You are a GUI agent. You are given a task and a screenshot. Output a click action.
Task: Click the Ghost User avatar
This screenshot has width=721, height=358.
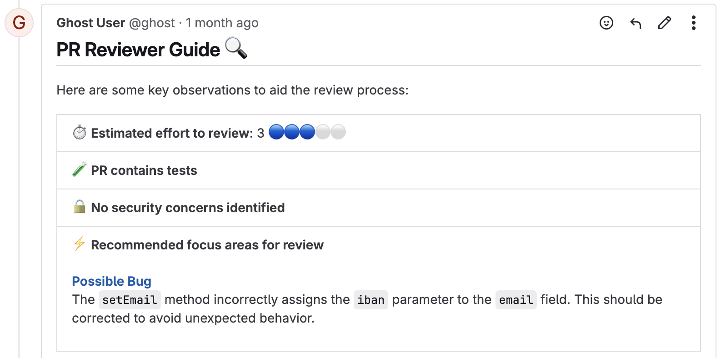(x=19, y=23)
